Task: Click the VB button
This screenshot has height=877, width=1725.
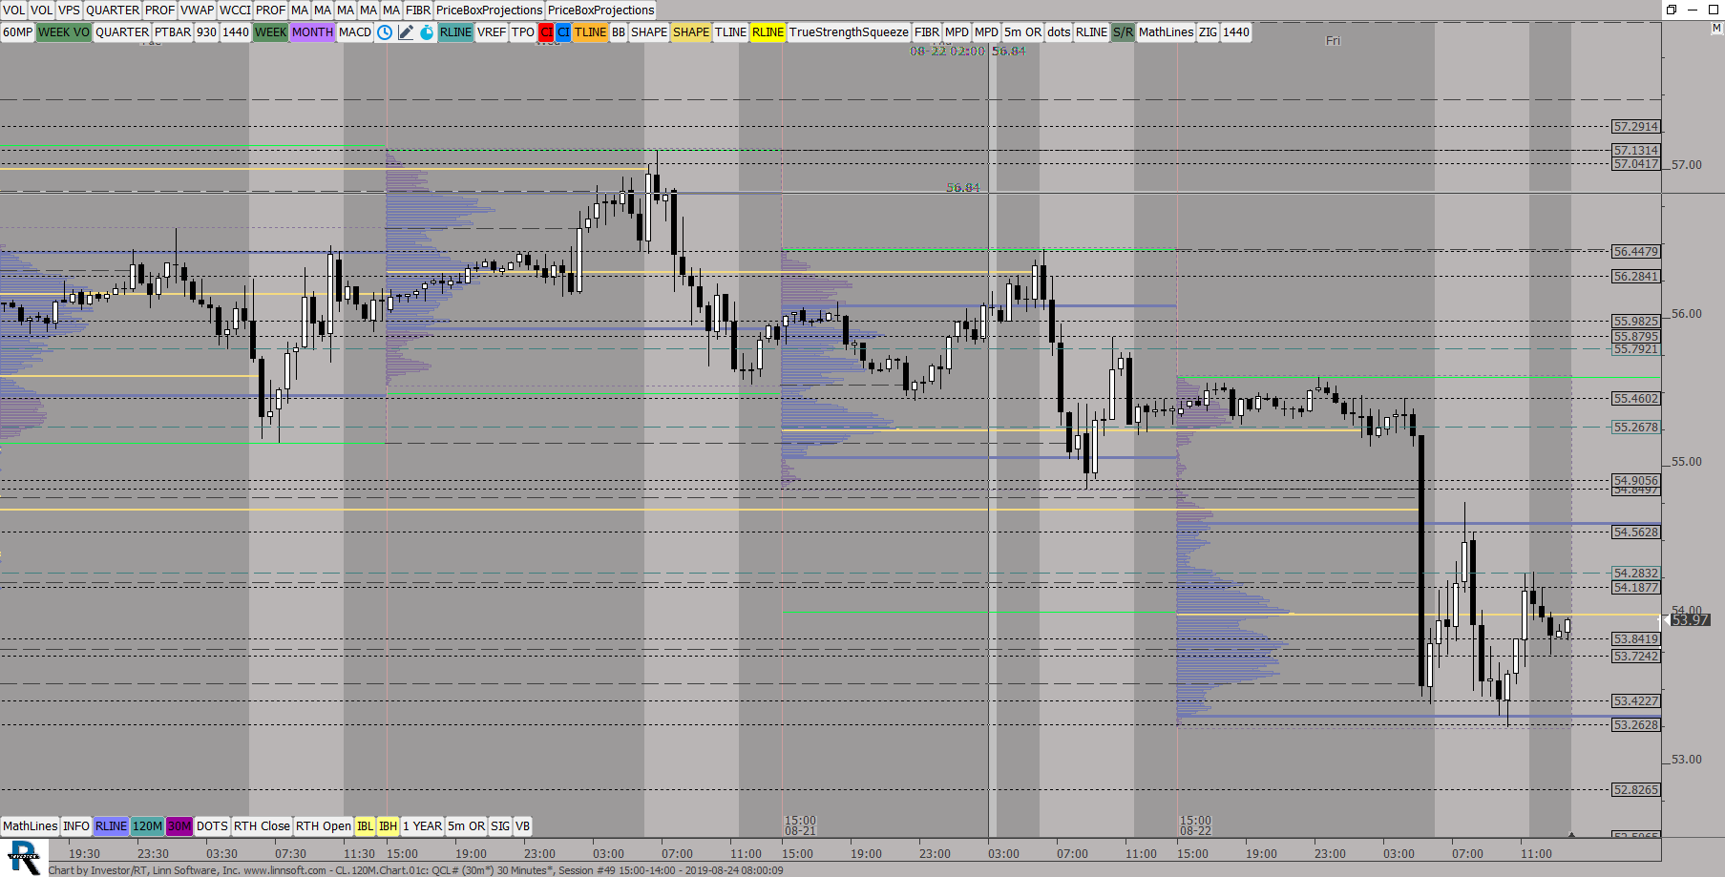Action: (522, 826)
